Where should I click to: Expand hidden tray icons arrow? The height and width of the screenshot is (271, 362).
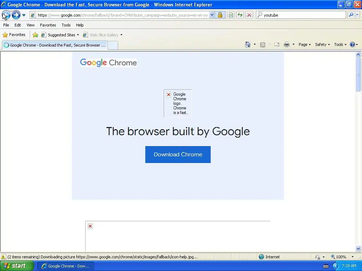tap(335, 266)
